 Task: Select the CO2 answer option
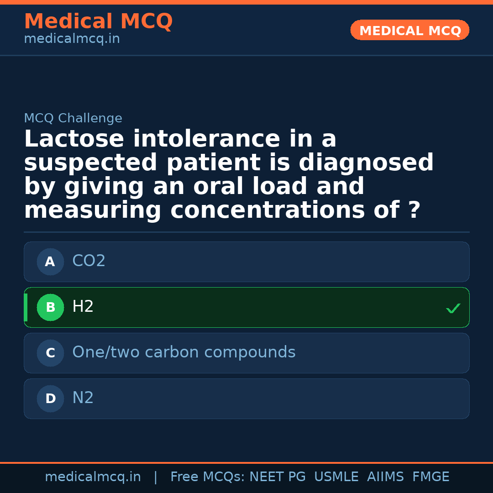[89, 261]
